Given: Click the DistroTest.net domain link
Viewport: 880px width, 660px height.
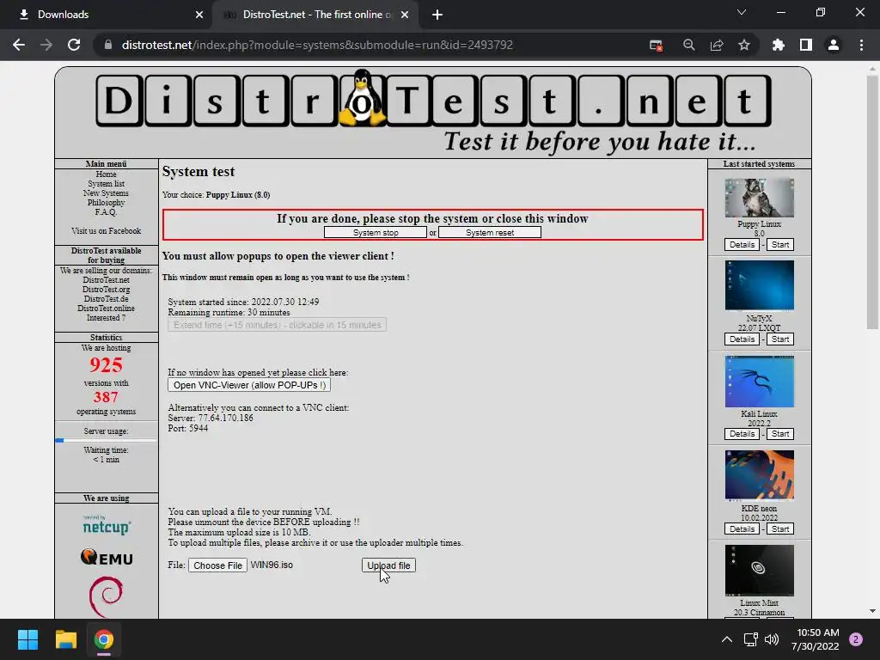Looking at the screenshot, I should [106, 279].
